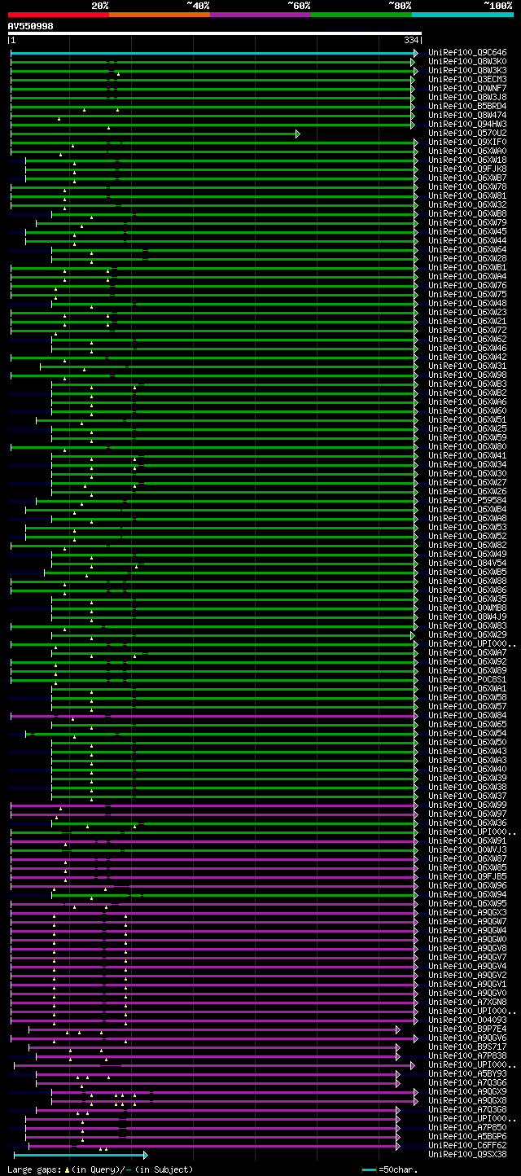Click the UniRef100_Q94HW3 label
Image resolution: width=521 pixels, height=1176 pixels.
tap(467, 125)
